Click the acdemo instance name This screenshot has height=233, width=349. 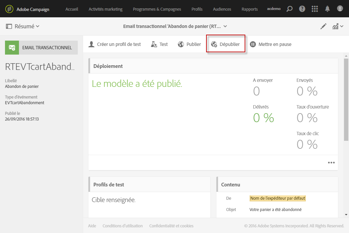pyautogui.click(x=274, y=9)
